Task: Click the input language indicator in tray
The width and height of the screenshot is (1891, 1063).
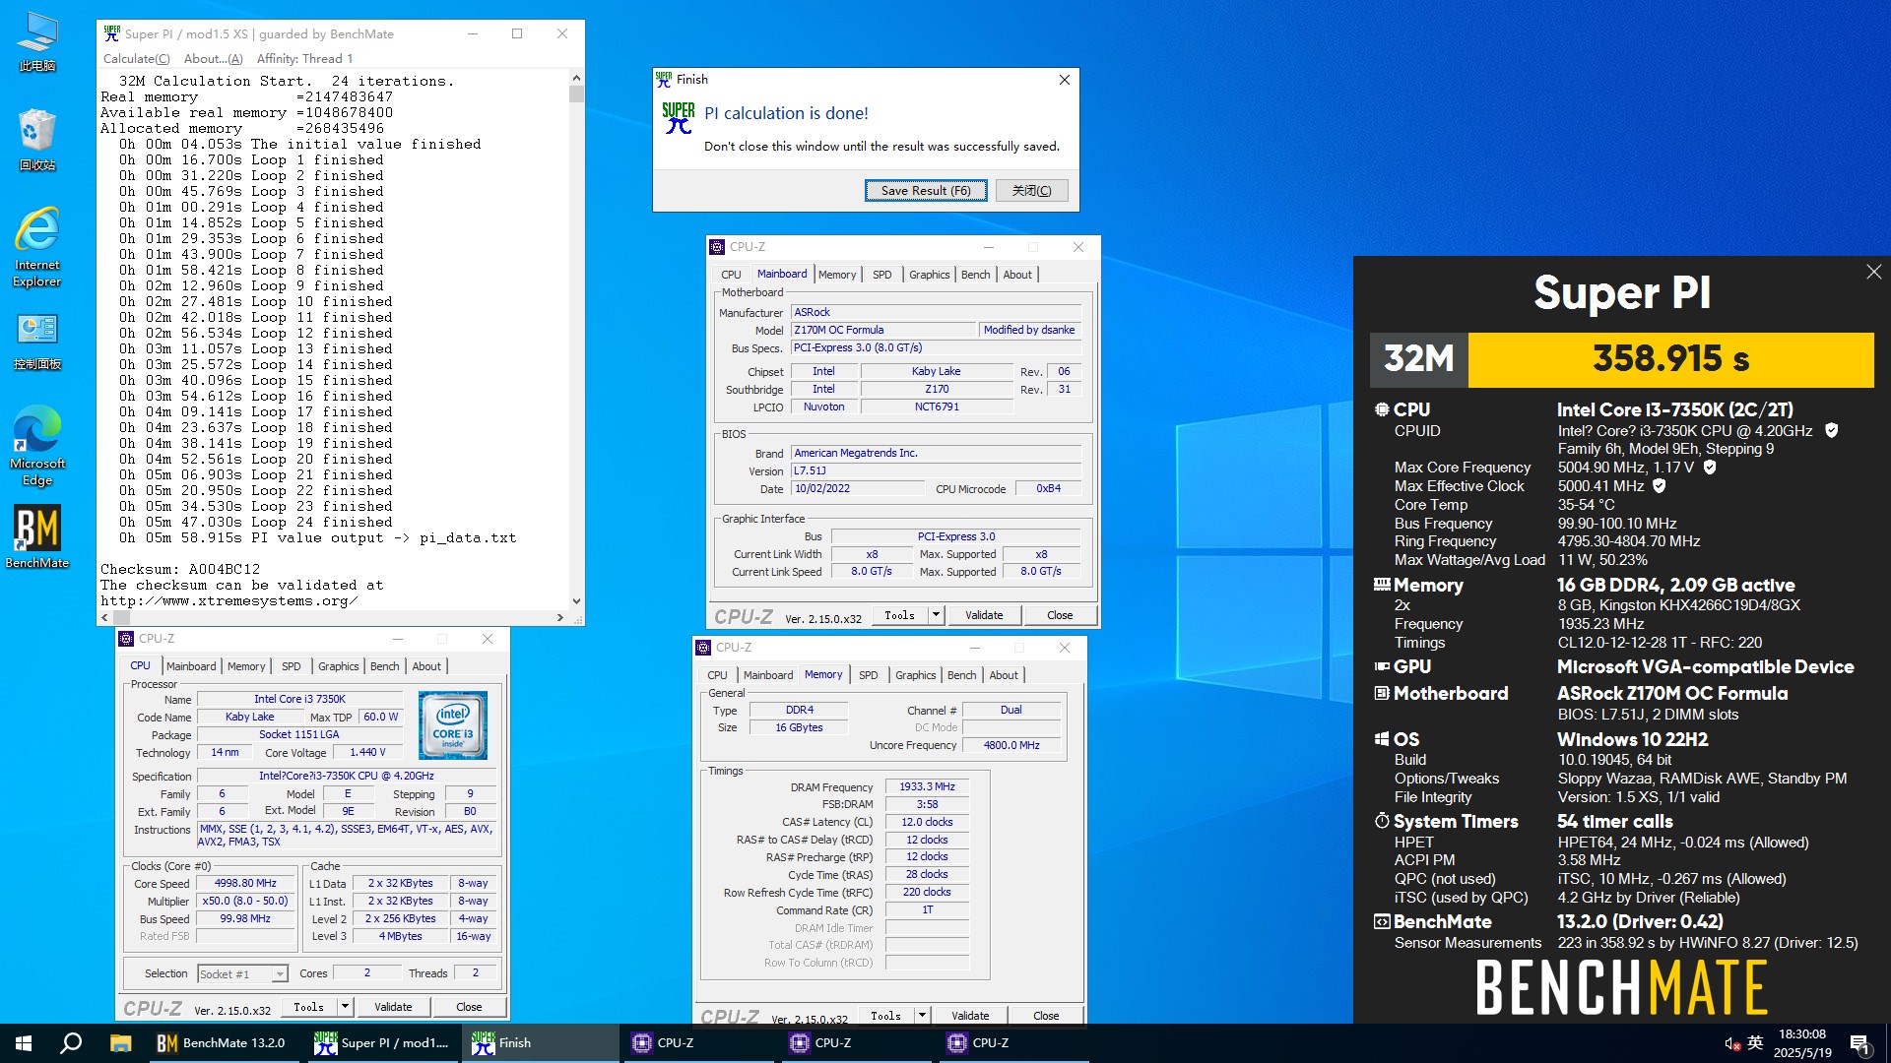Action: coord(1755,1043)
